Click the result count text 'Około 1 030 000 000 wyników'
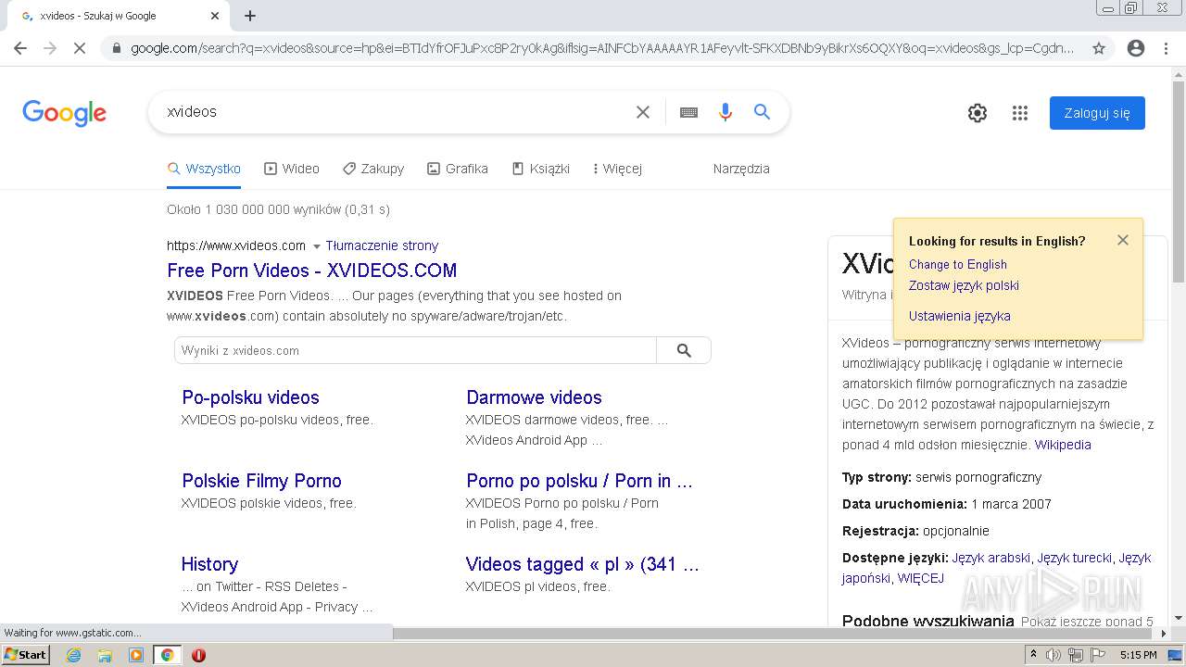The height and width of the screenshot is (667, 1186). point(254,209)
